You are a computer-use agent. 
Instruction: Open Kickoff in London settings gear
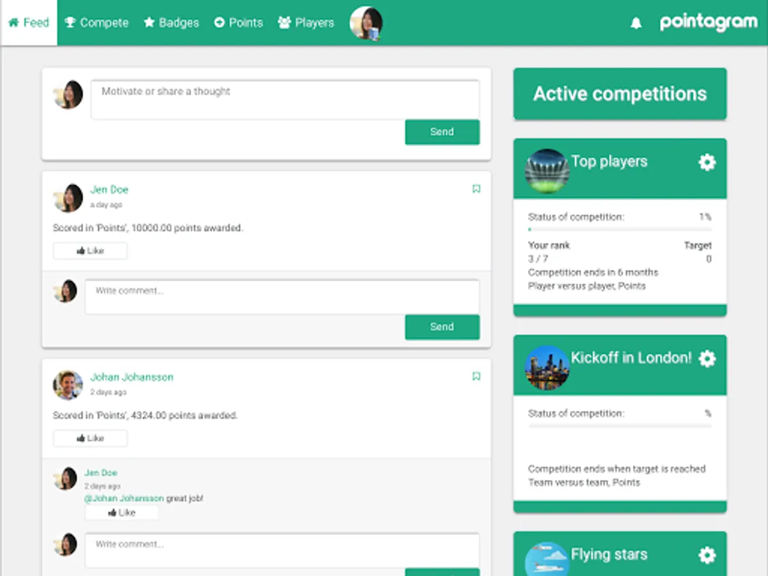(x=707, y=358)
